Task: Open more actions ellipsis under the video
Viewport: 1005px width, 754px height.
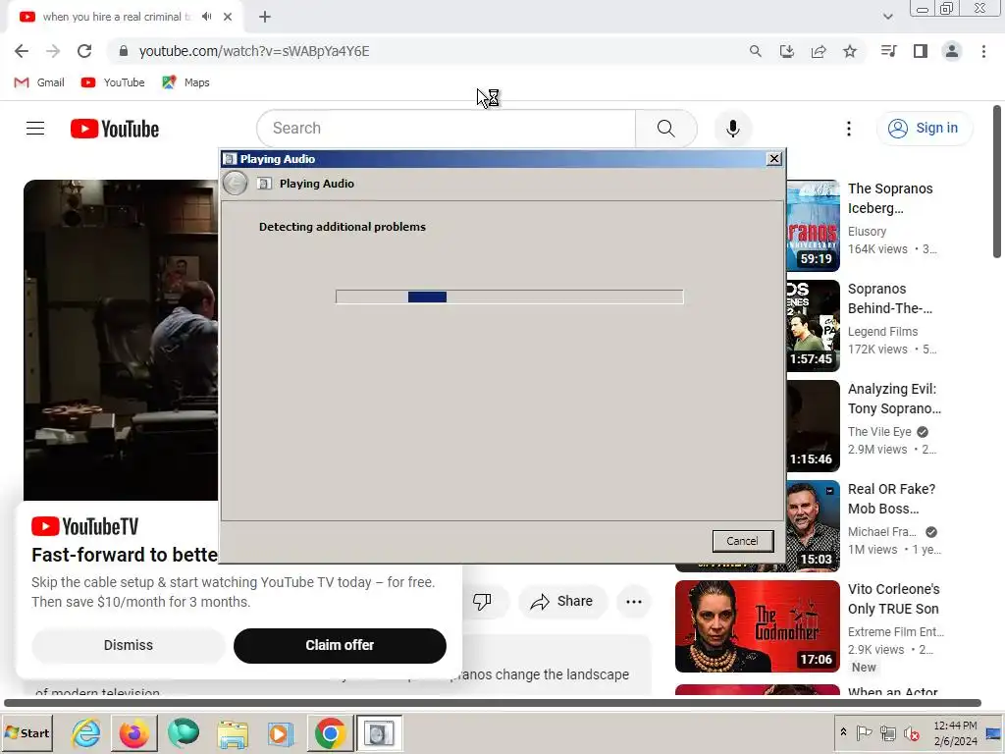Action: coord(634,602)
